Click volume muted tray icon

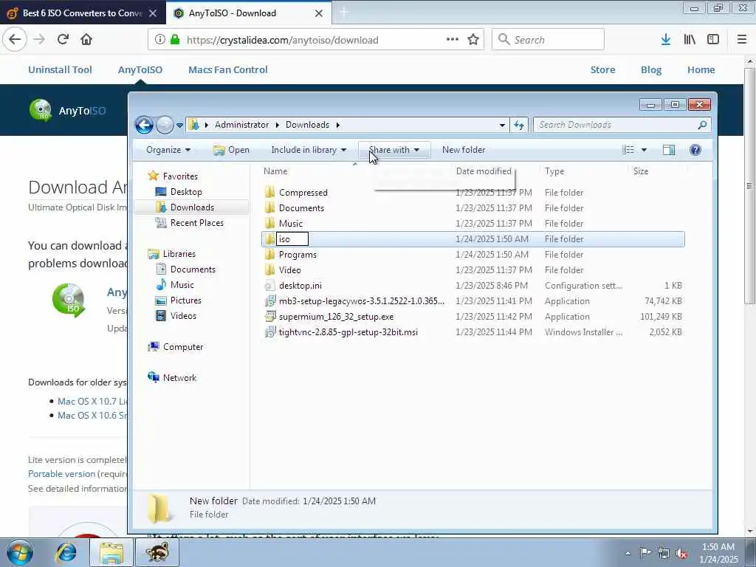681,553
